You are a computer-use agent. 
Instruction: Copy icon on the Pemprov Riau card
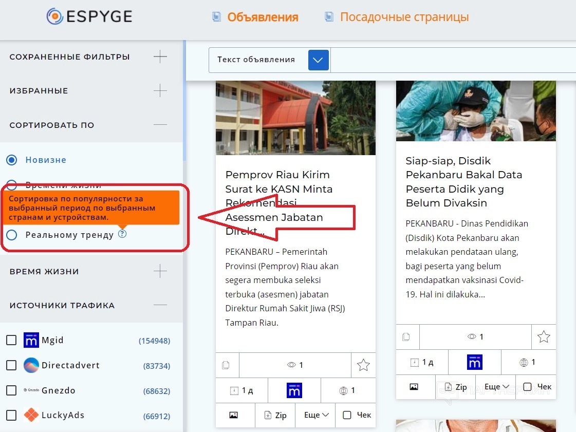[226, 365]
